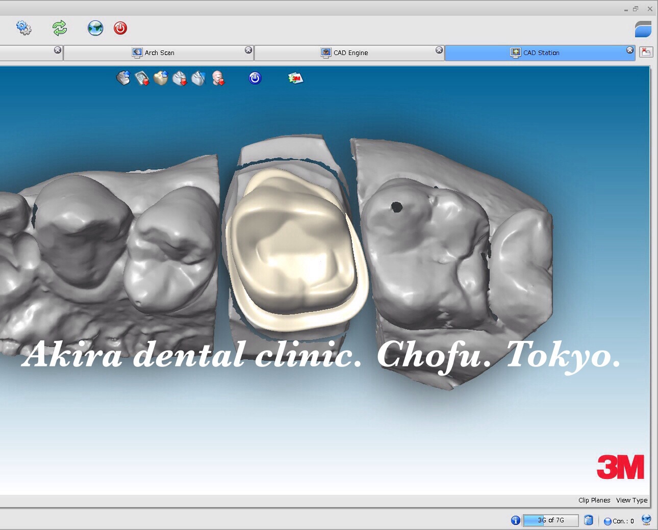The height and width of the screenshot is (530, 658).
Task: Click the network globe icon, bottom right
Action: point(646,520)
